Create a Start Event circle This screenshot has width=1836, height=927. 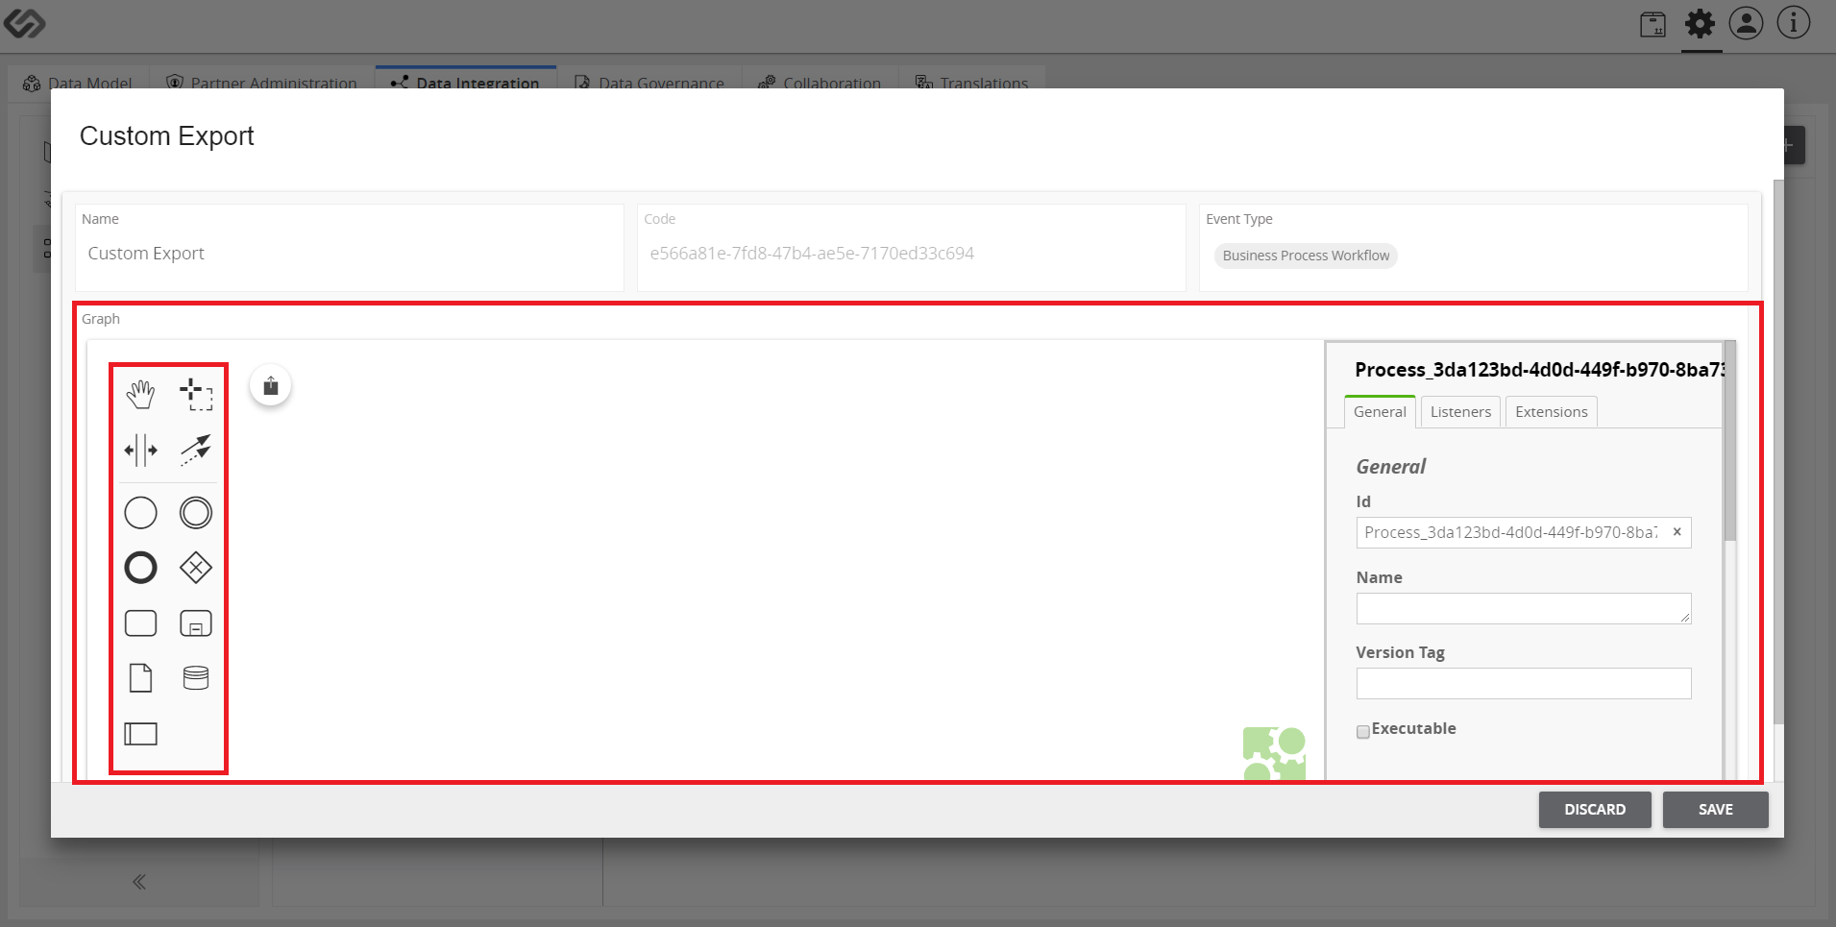140,513
